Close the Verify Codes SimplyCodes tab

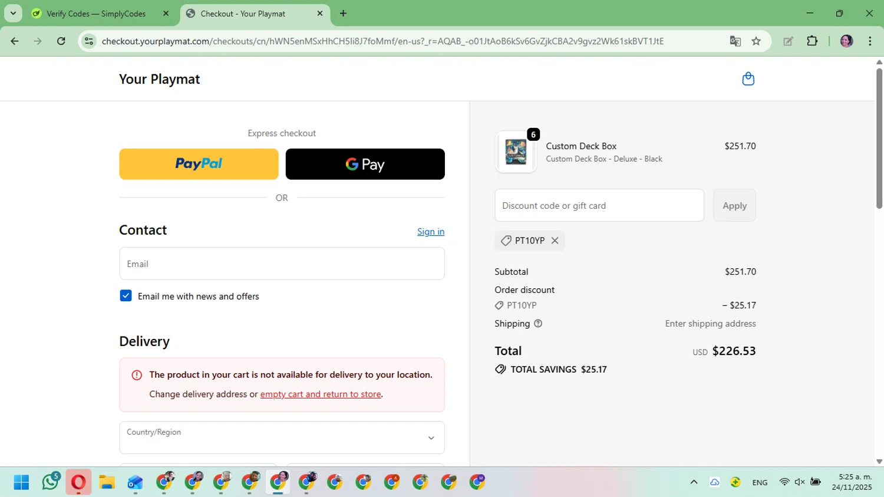tap(166, 13)
